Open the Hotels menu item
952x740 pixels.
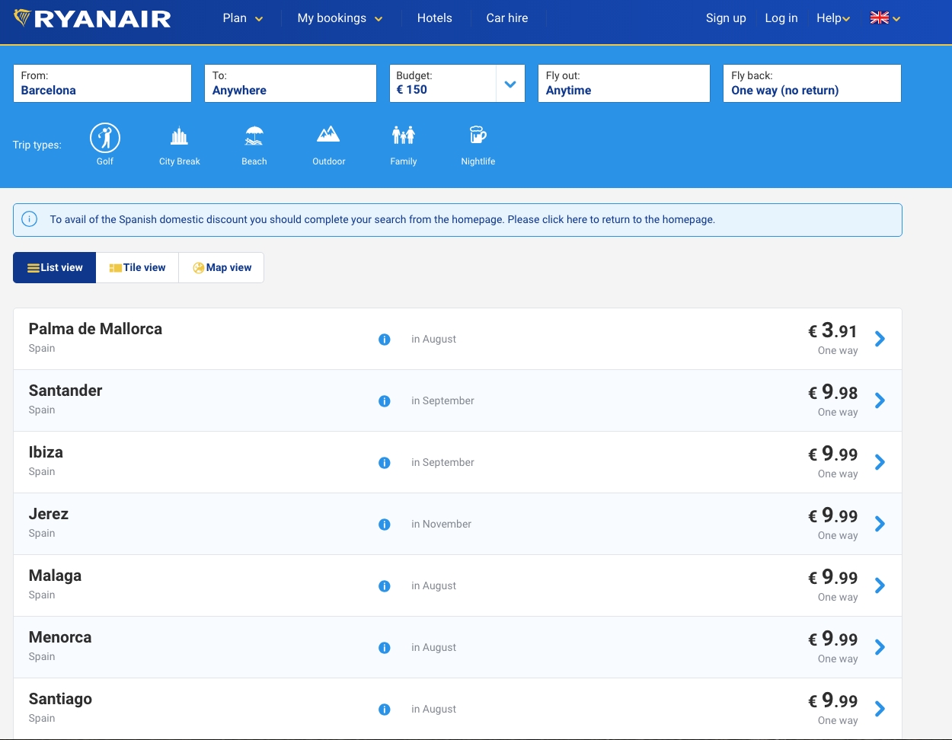pos(434,18)
